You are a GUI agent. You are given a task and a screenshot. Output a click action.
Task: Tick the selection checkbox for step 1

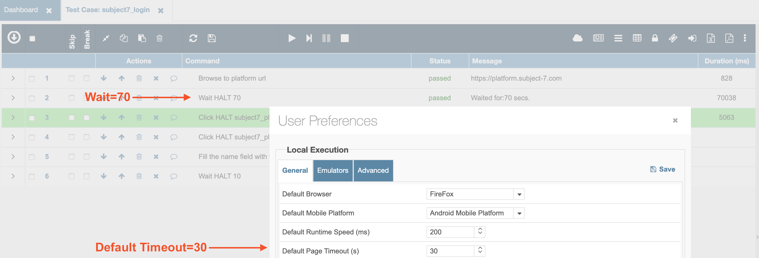click(x=32, y=79)
